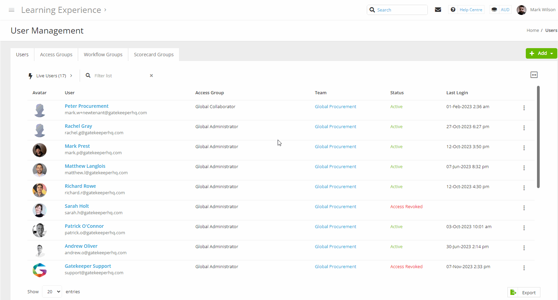Image resolution: width=558 pixels, height=300 pixels.
Task: Open the Scorecard Groups tab
Action: [x=154, y=55]
